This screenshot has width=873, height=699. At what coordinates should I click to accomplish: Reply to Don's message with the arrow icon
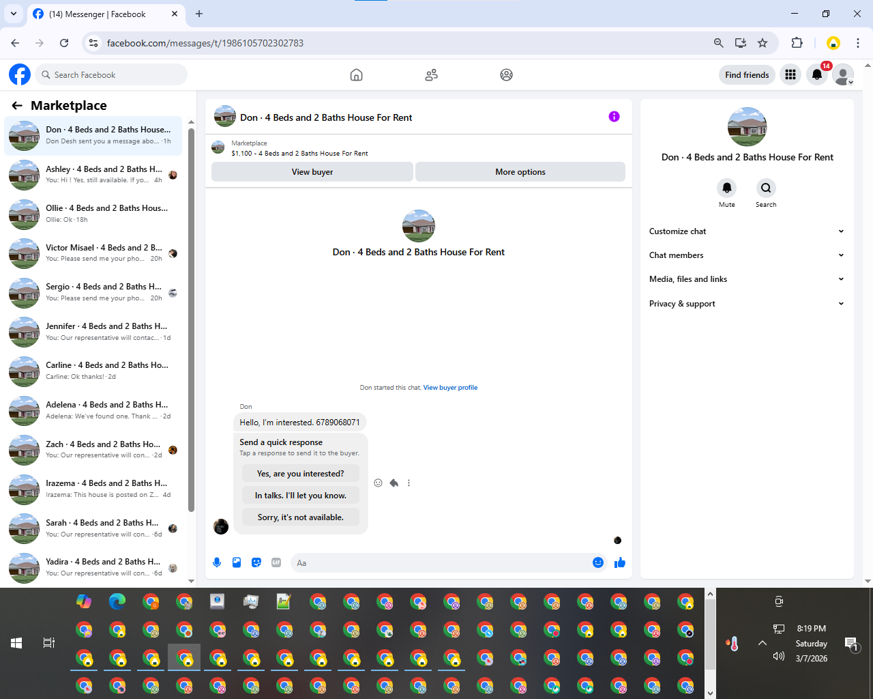pyautogui.click(x=394, y=483)
